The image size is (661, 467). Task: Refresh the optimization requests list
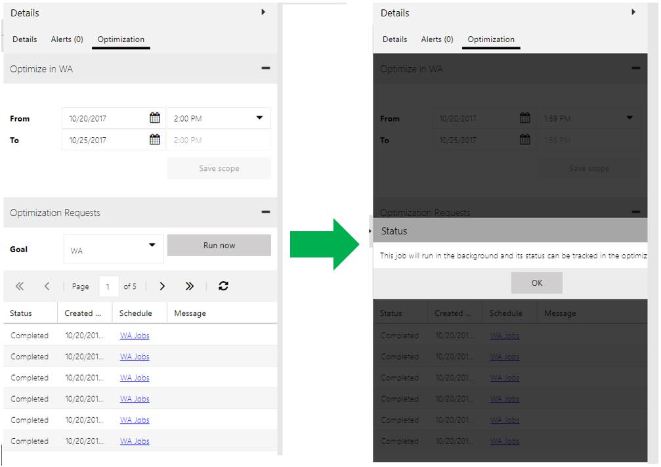tap(223, 286)
